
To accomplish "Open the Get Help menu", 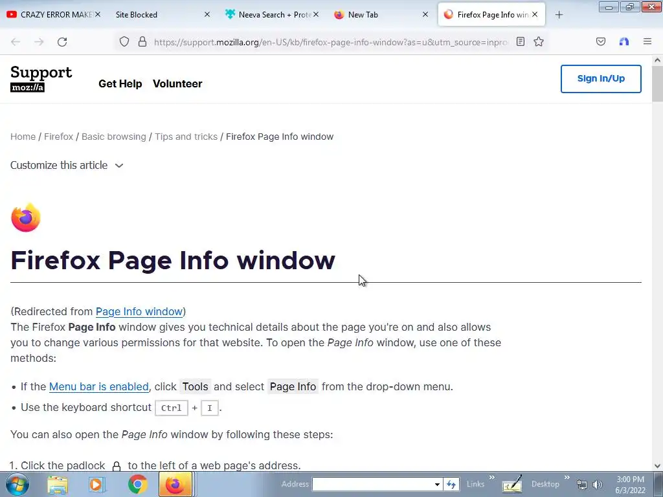I will click(x=120, y=83).
